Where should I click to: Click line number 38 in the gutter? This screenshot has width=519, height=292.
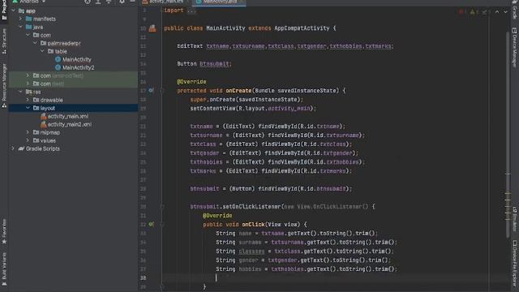143,278
